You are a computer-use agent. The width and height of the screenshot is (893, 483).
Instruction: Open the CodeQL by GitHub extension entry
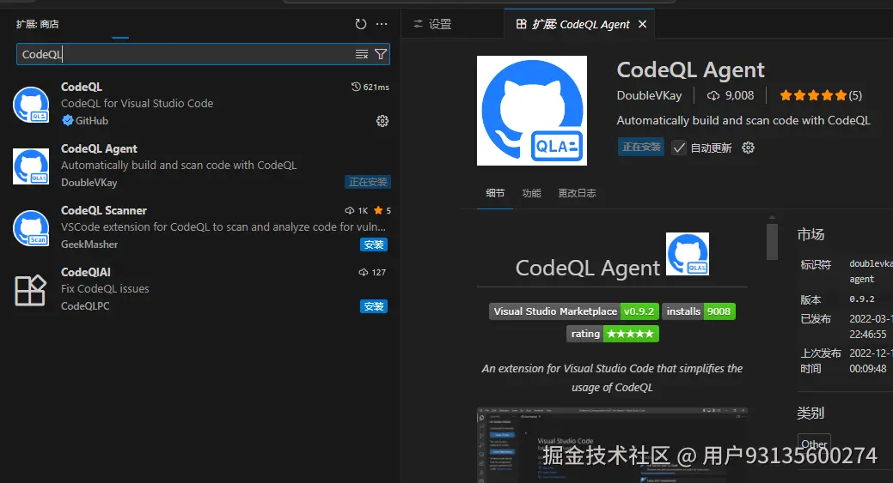(x=202, y=104)
